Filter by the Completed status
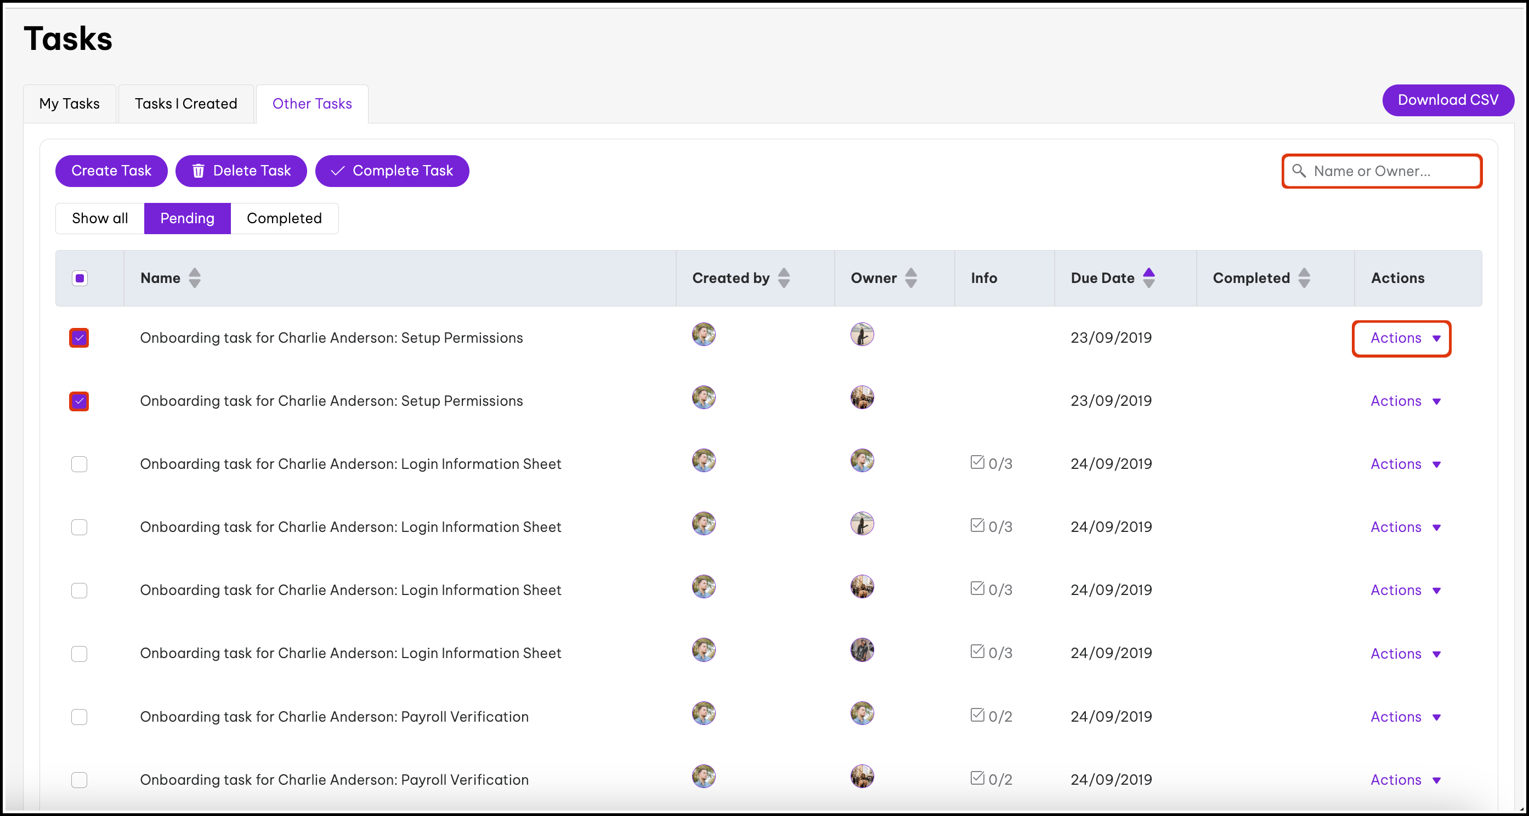1529x816 pixels. click(x=284, y=218)
